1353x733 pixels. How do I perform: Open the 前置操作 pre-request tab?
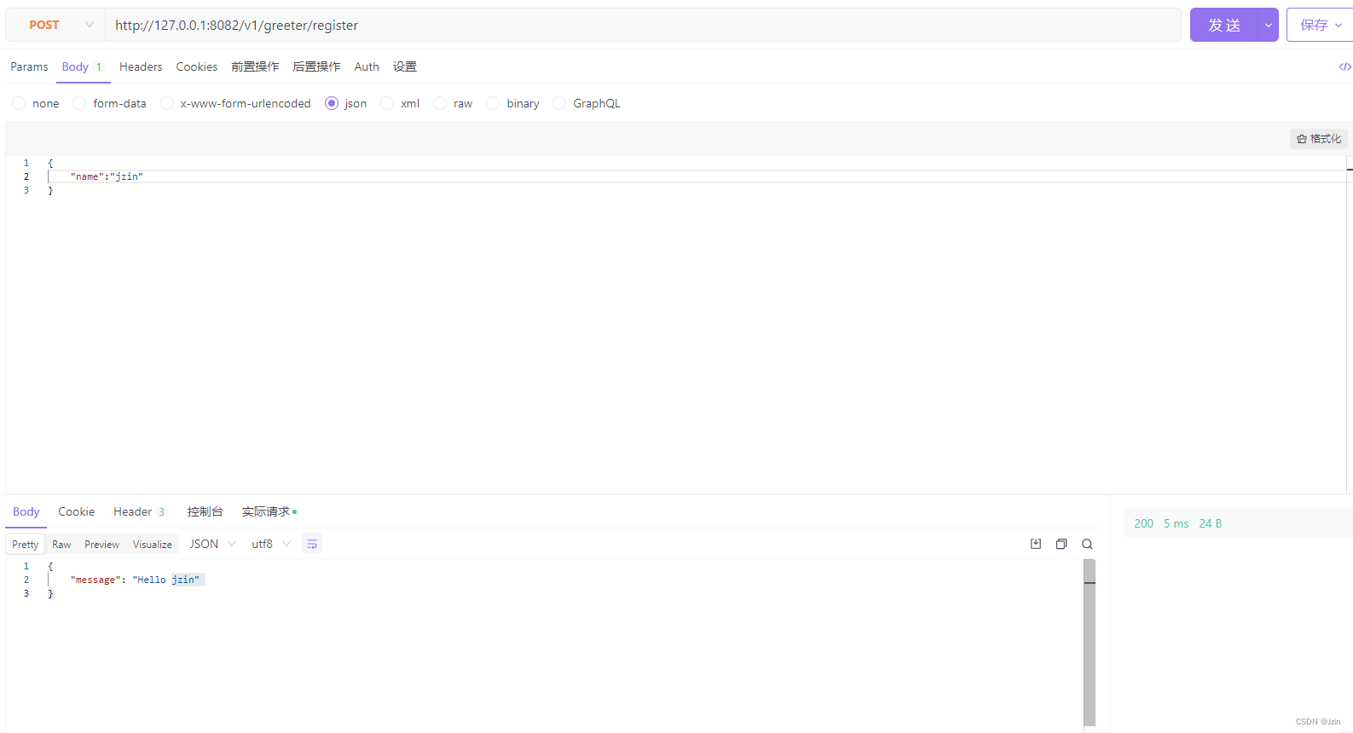coord(255,66)
